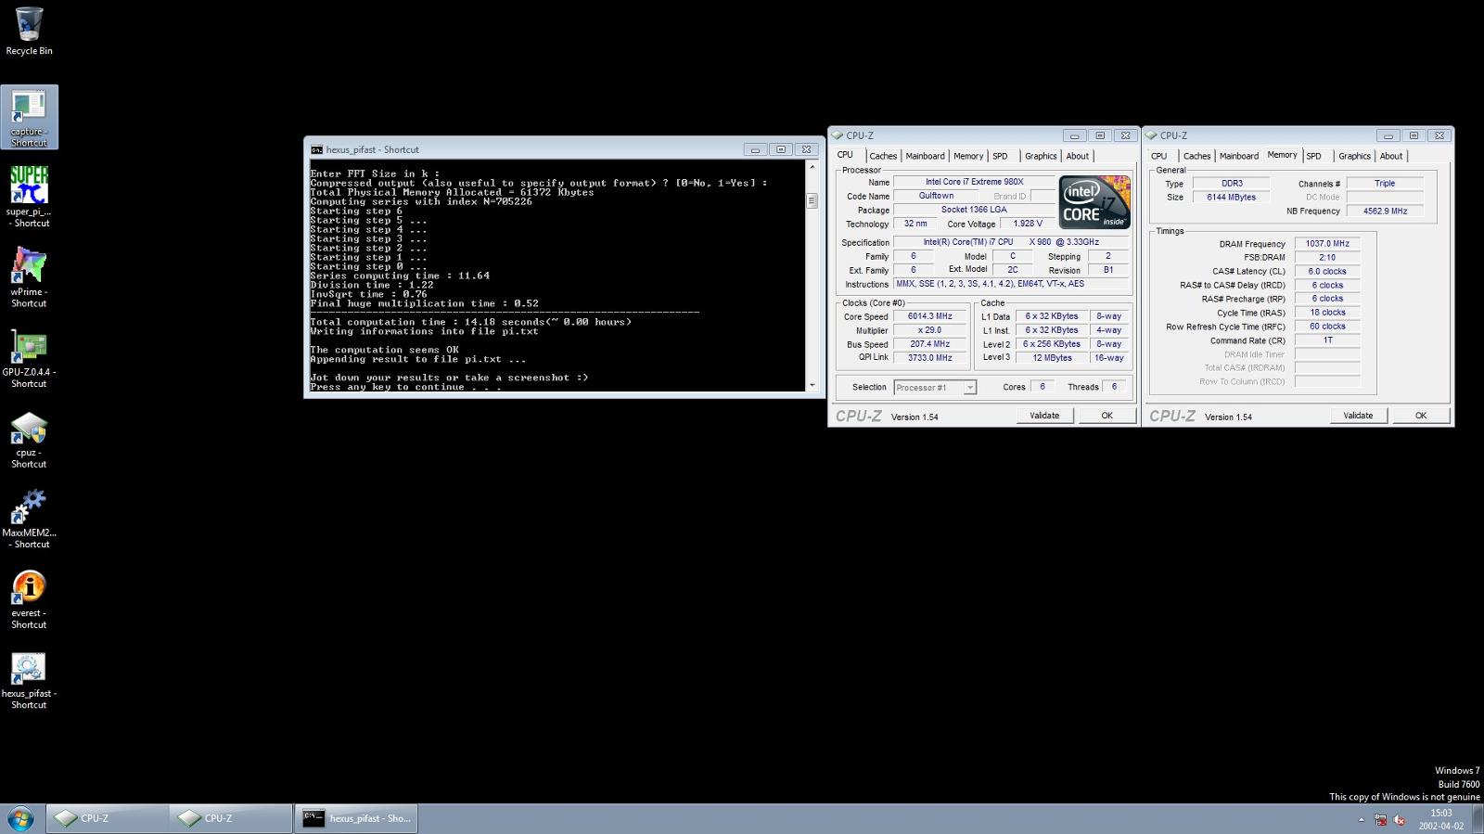1484x834 pixels.
Task: Click Channels value Triple
Action: pos(1385,184)
